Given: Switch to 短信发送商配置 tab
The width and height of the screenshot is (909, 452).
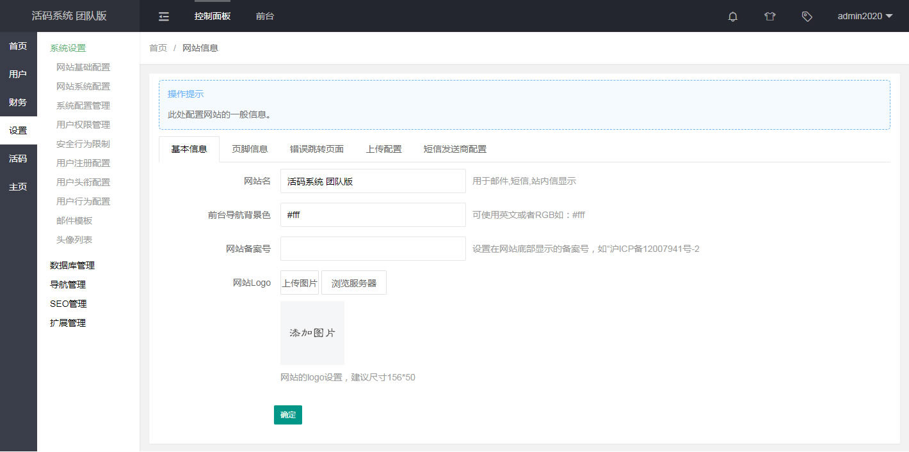Looking at the screenshot, I should coord(455,149).
